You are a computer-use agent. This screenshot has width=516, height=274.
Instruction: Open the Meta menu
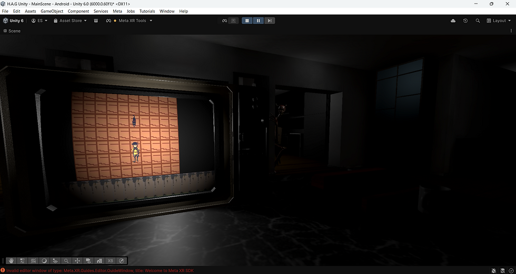(x=117, y=11)
